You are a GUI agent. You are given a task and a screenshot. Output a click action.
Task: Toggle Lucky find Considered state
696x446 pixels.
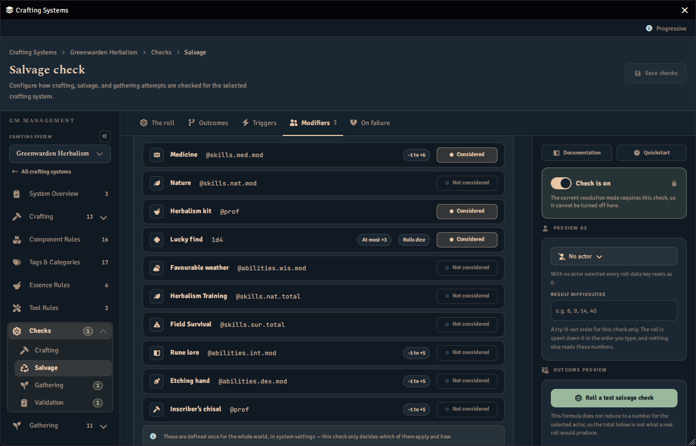tap(467, 240)
